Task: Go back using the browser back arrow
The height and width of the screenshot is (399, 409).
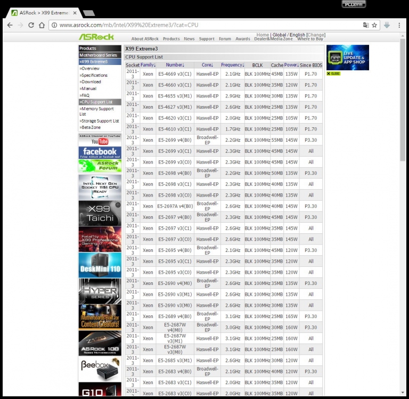Action: tap(10, 25)
